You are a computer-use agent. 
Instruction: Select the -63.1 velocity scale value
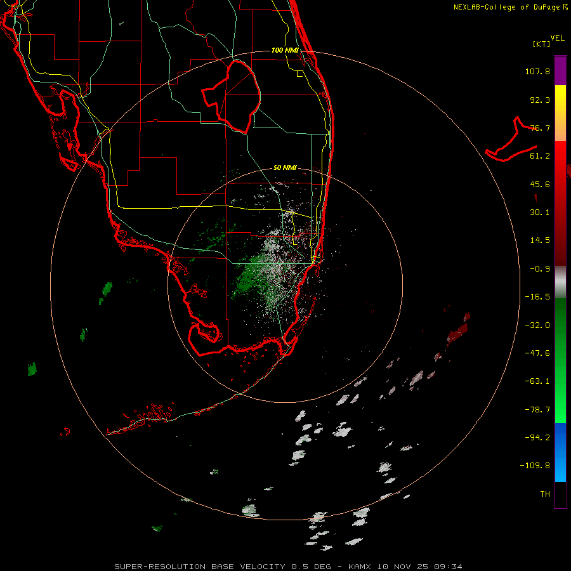pyautogui.click(x=537, y=381)
